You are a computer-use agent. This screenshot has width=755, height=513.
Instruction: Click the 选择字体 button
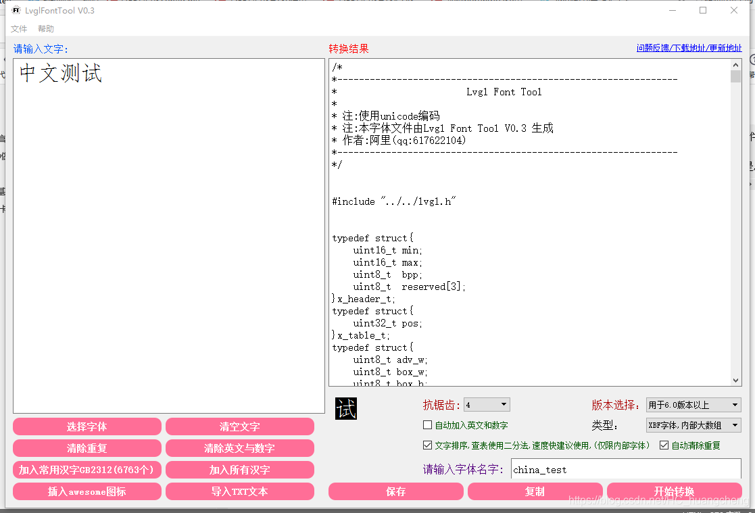pyautogui.click(x=87, y=426)
